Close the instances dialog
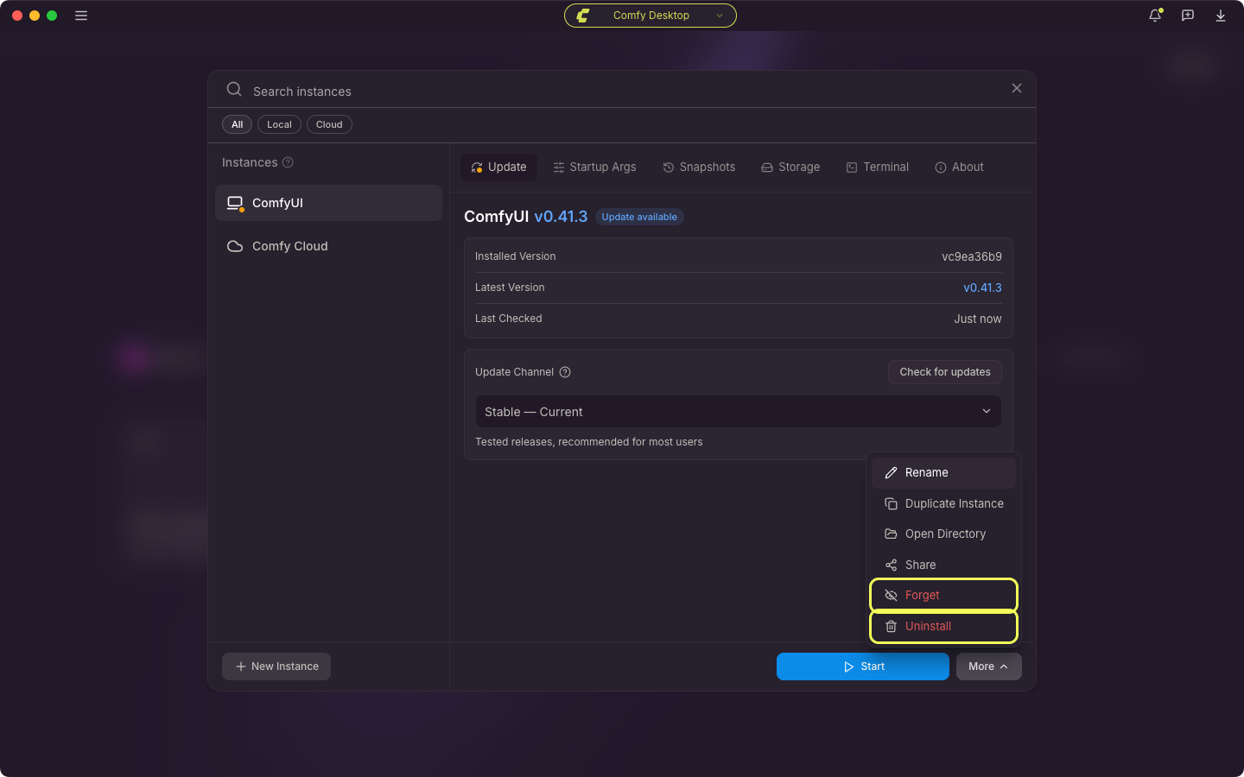The height and width of the screenshot is (777, 1244). coord(1017,88)
